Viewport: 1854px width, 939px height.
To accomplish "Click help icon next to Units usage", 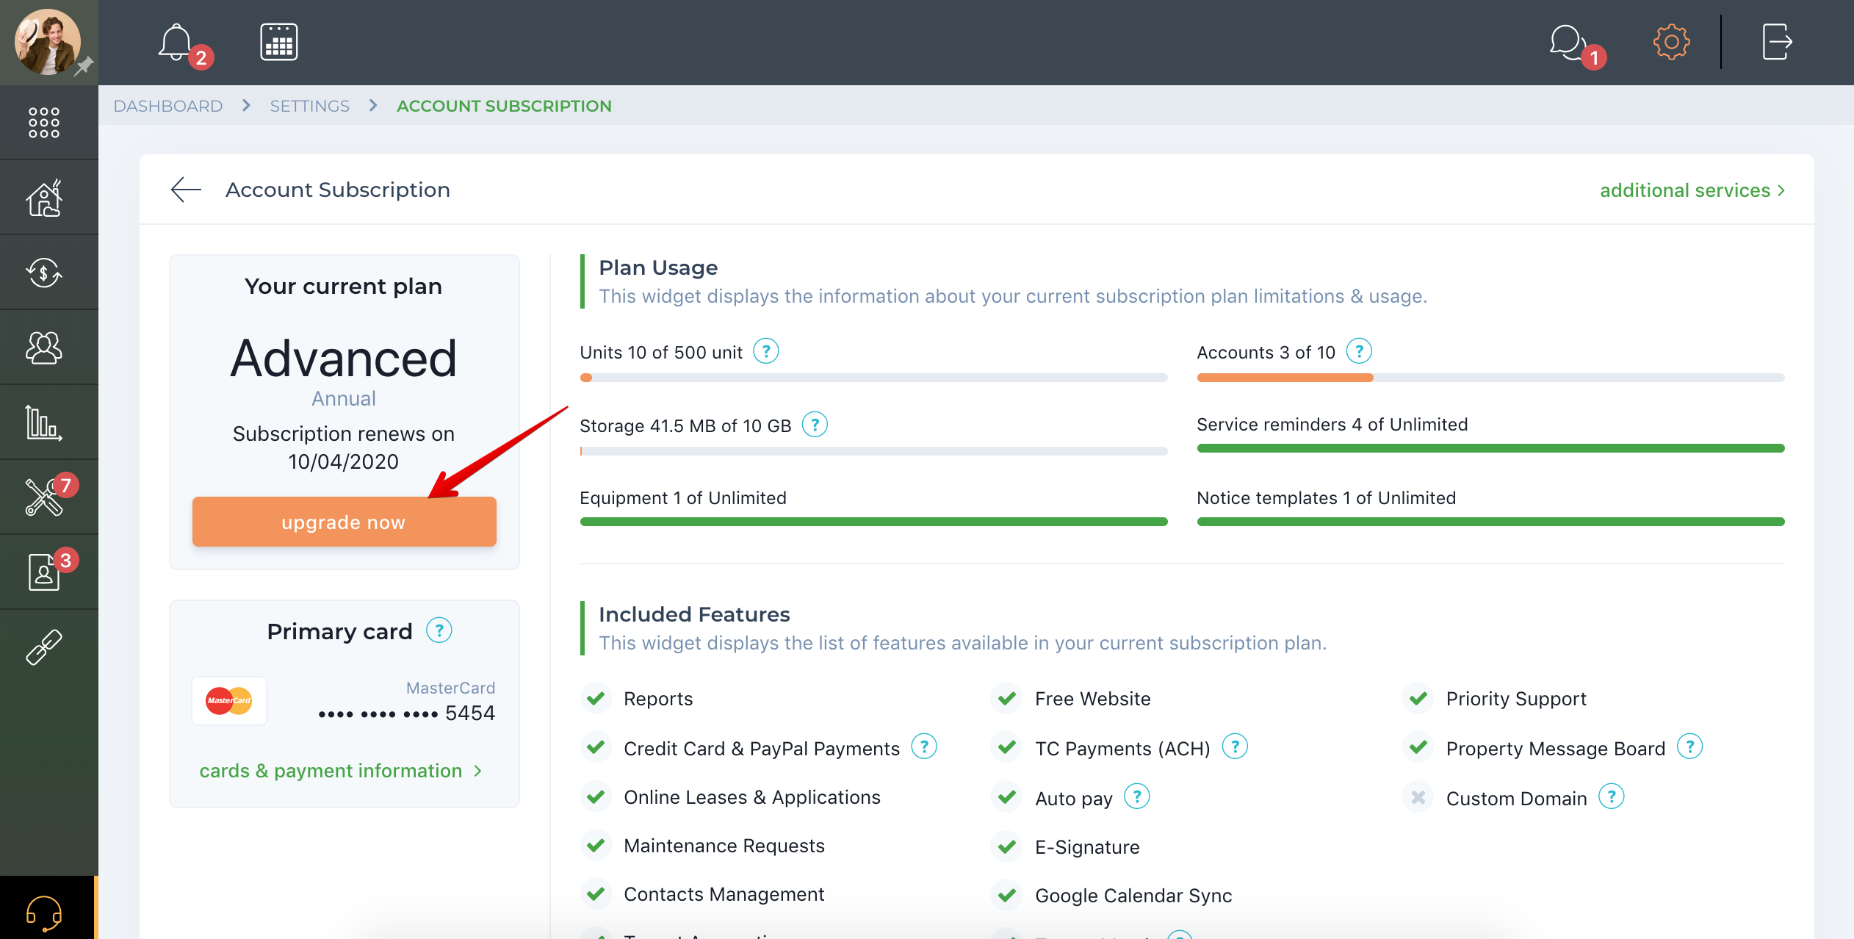I will pyautogui.click(x=766, y=351).
